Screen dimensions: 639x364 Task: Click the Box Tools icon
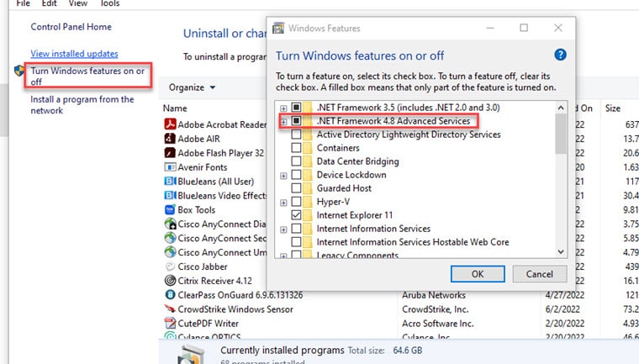[x=170, y=209]
